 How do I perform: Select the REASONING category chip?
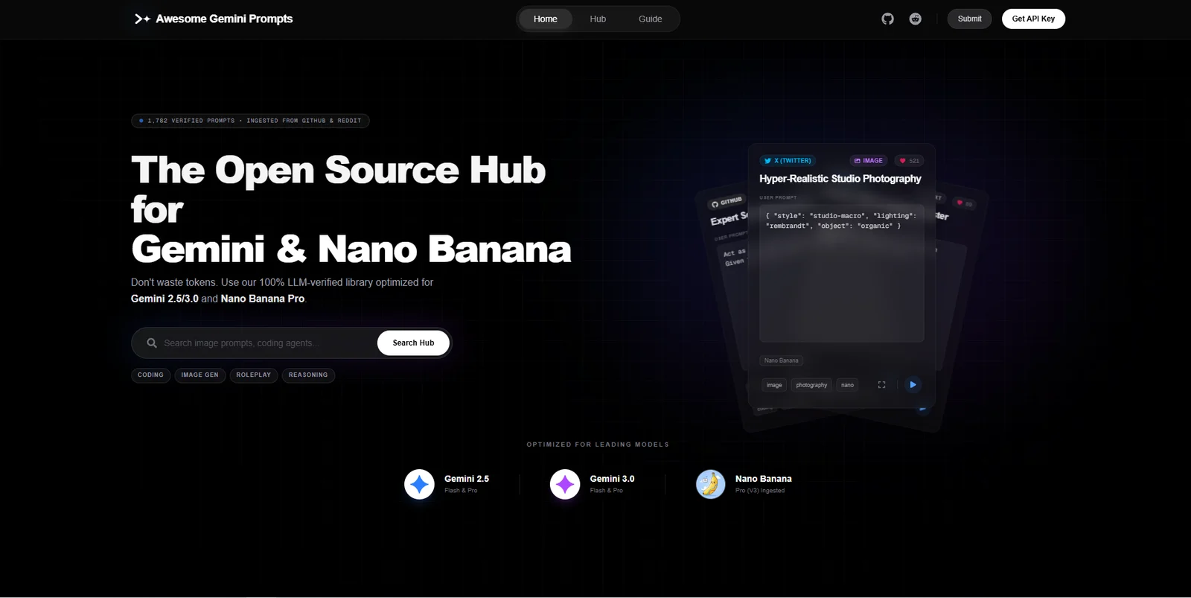click(308, 375)
